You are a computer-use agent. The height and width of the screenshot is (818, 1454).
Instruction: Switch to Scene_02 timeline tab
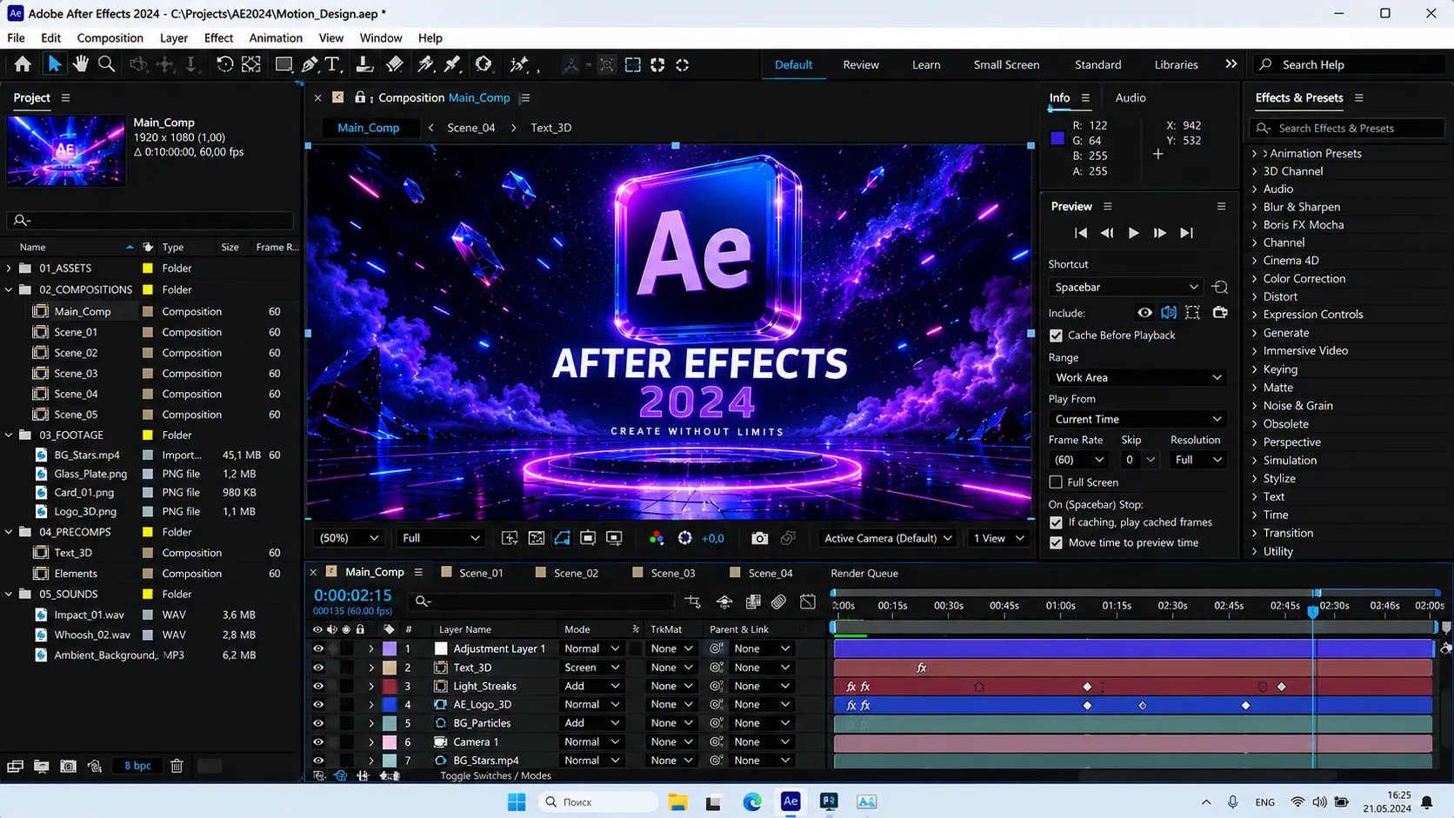[576, 573]
